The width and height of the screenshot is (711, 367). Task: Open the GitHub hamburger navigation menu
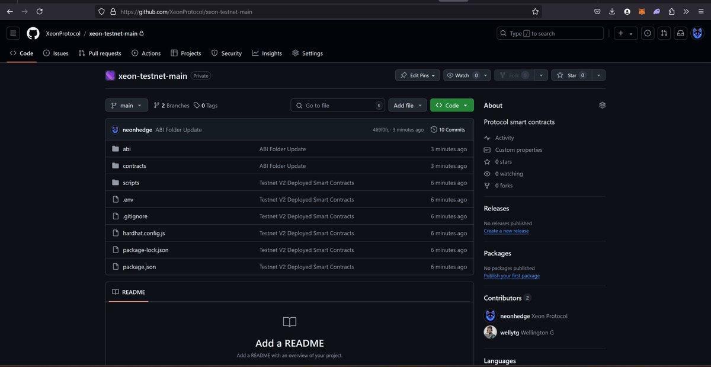tap(13, 34)
